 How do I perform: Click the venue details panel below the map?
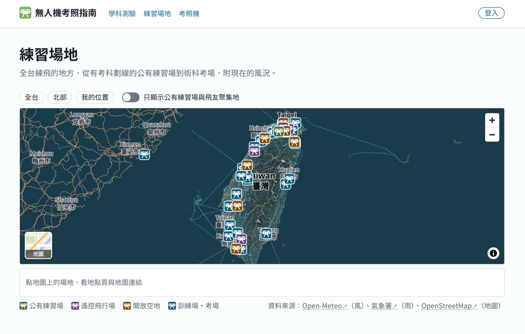click(262, 283)
